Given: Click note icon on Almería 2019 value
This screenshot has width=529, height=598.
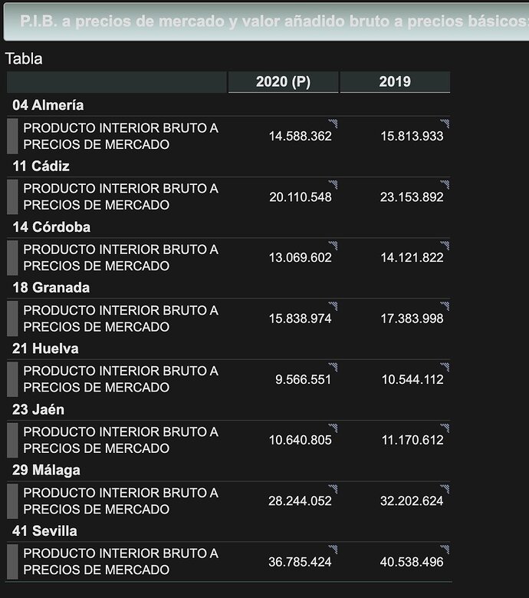Looking at the screenshot, I should click(x=445, y=123).
